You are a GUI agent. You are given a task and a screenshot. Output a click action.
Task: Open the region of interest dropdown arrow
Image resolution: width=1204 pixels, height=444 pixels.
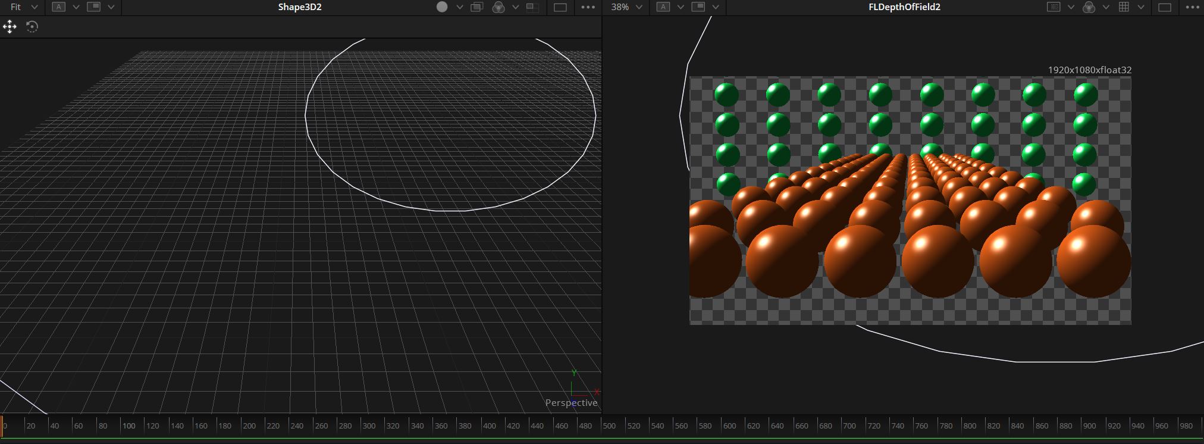(1071, 7)
